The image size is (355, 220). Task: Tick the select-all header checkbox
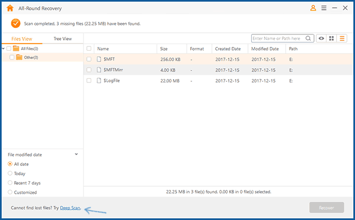coord(89,49)
